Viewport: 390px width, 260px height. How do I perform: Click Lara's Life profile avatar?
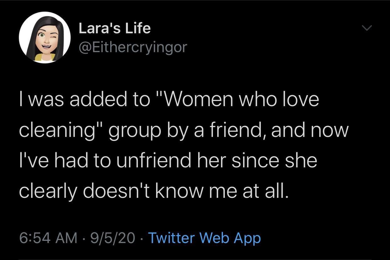45,37
